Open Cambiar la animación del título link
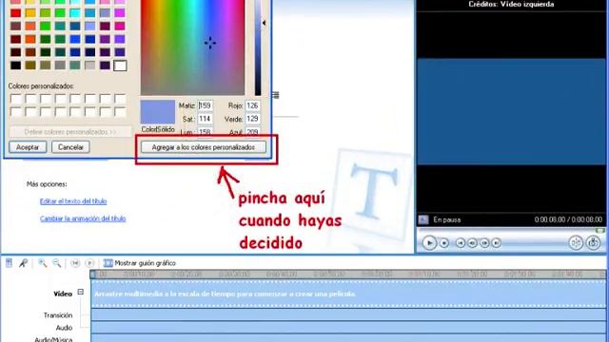This screenshot has width=609, height=342. (x=83, y=218)
